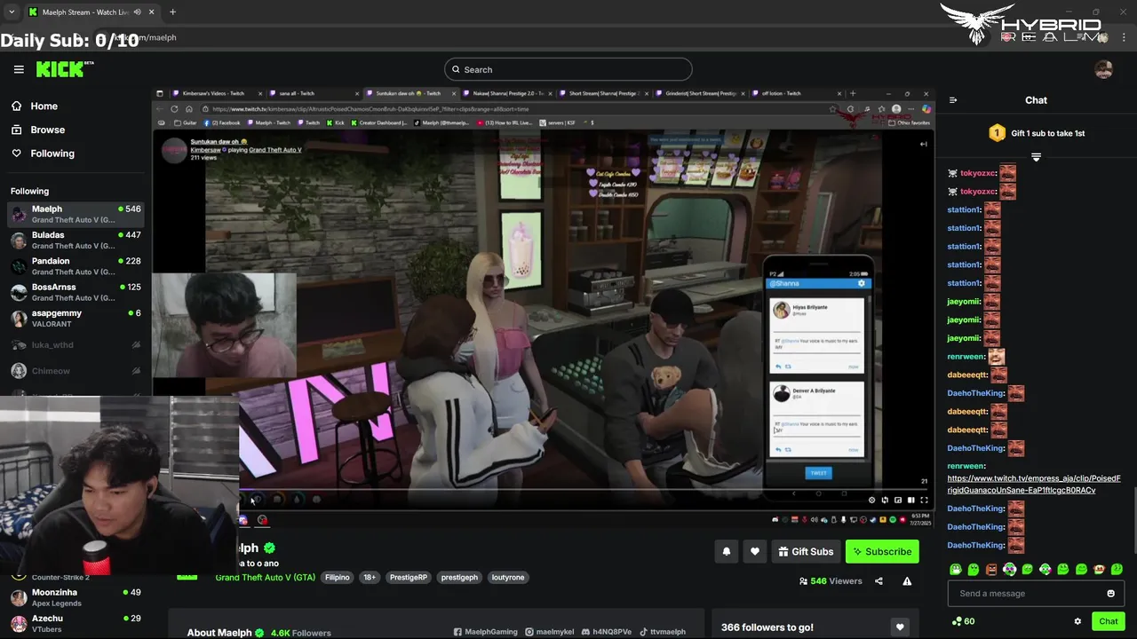Select the first green quick emote

tap(956, 570)
